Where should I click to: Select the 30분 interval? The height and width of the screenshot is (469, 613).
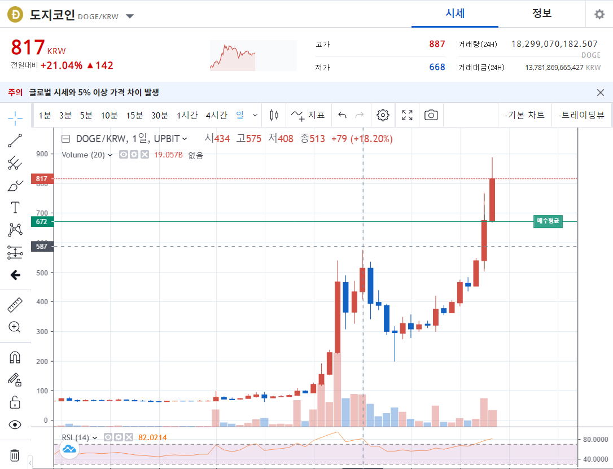160,116
